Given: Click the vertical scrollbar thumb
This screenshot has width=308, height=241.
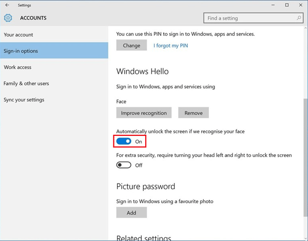Looking at the screenshot, I should click(305, 157).
